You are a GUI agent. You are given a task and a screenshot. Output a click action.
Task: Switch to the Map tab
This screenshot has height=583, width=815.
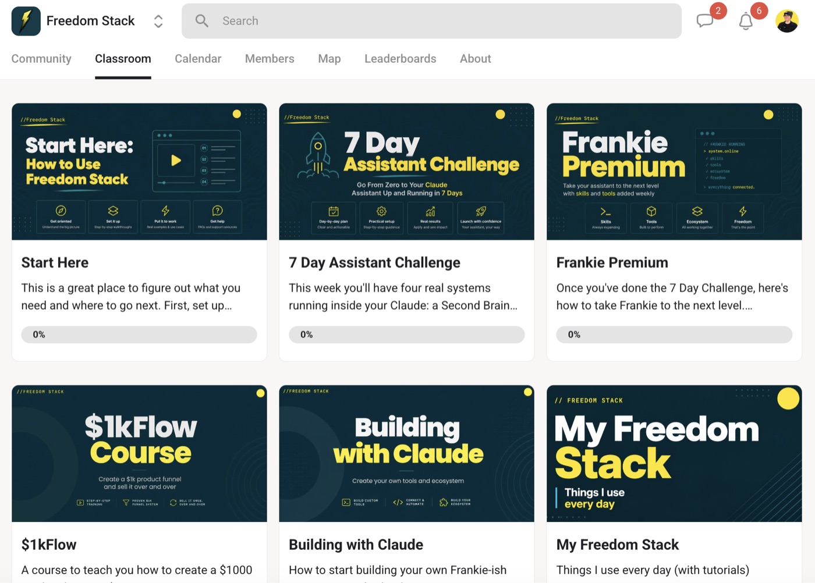[329, 59]
